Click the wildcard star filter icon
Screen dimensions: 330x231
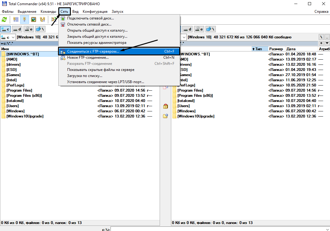[x=321, y=43]
